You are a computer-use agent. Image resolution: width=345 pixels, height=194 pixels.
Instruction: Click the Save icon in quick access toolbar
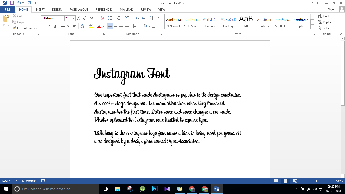pyautogui.click(x=12, y=3)
